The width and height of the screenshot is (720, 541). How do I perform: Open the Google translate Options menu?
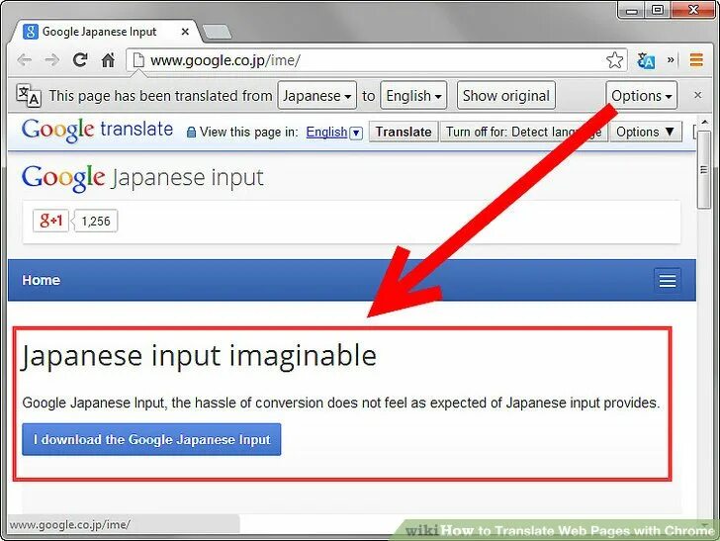coord(645,132)
